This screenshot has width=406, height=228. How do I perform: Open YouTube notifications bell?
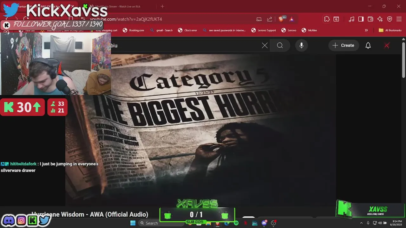368,46
